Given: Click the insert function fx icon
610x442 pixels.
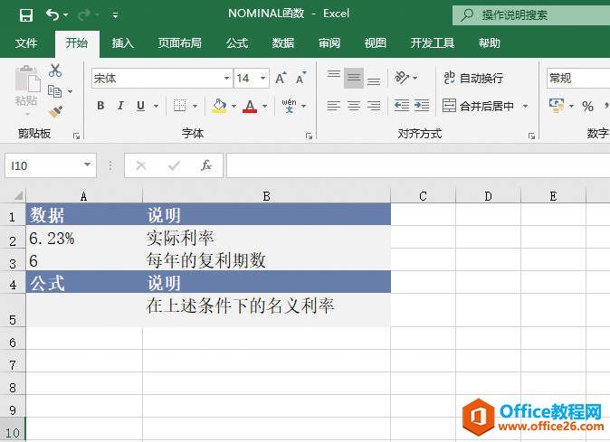Looking at the screenshot, I should (205, 165).
